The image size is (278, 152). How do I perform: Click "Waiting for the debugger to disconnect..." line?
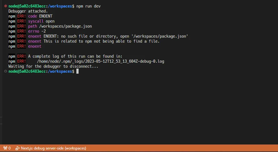tap(53, 66)
